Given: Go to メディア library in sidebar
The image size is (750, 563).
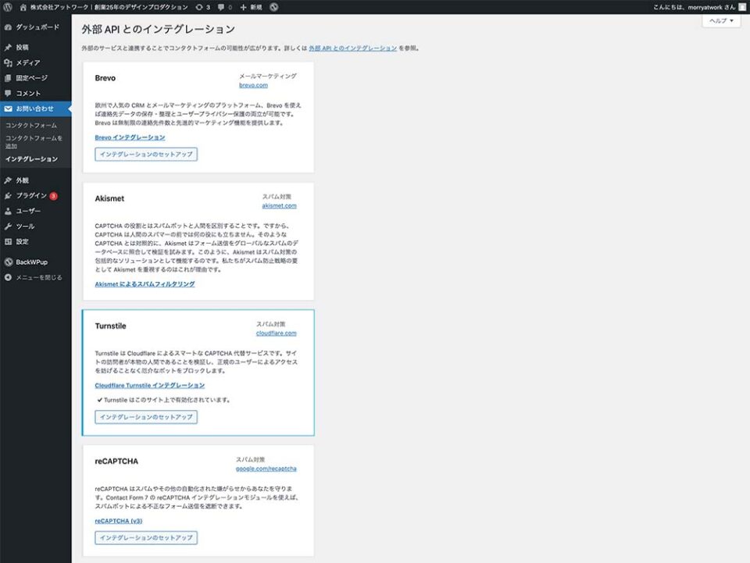Looking at the screenshot, I should [x=28, y=62].
